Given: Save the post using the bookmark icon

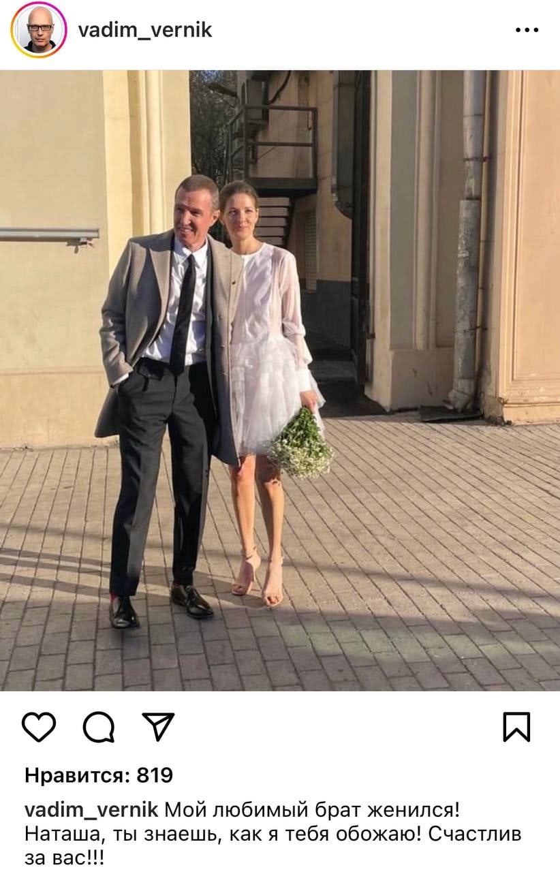Looking at the screenshot, I should coord(516,727).
